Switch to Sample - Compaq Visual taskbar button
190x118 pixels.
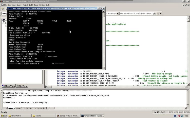click(x=68, y=116)
